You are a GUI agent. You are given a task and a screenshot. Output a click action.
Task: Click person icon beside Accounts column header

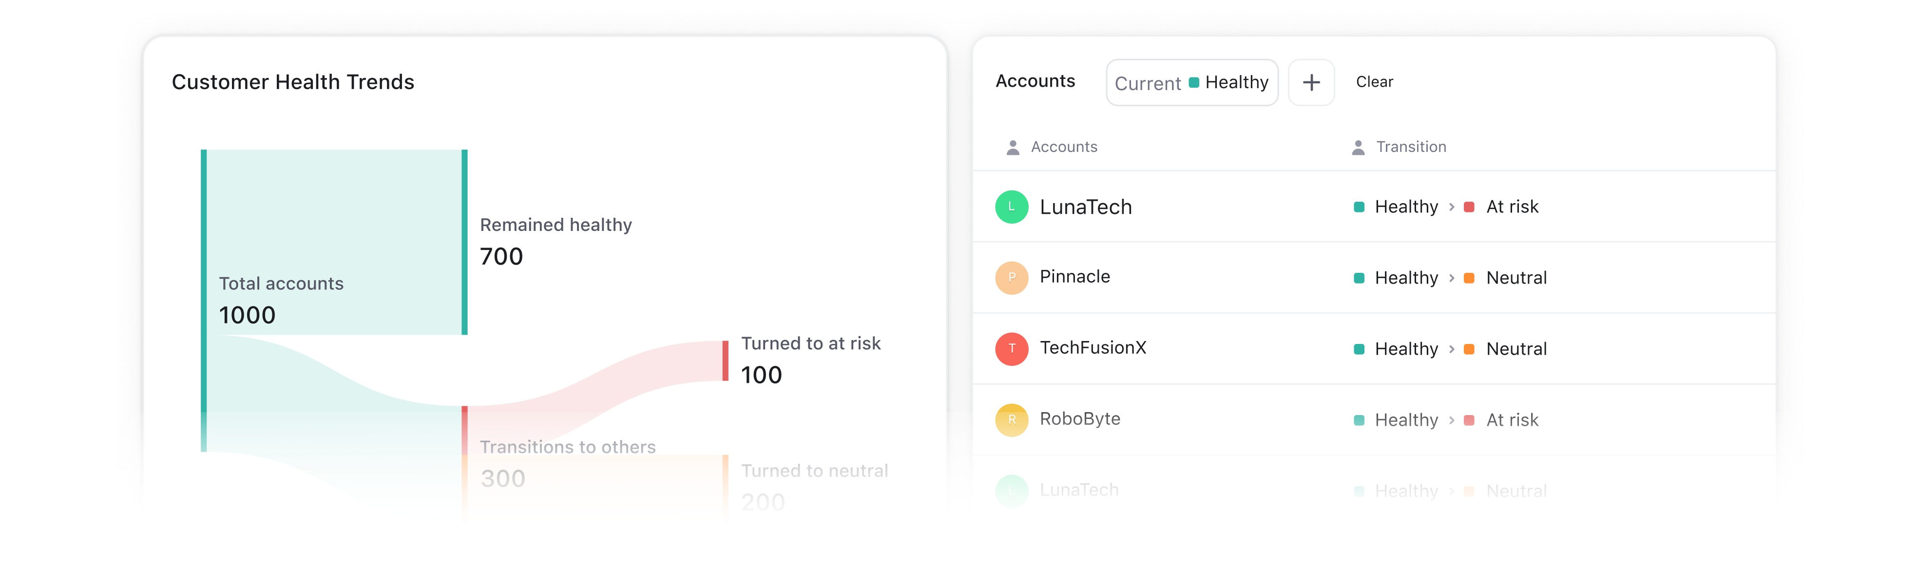(x=1013, y=147)
